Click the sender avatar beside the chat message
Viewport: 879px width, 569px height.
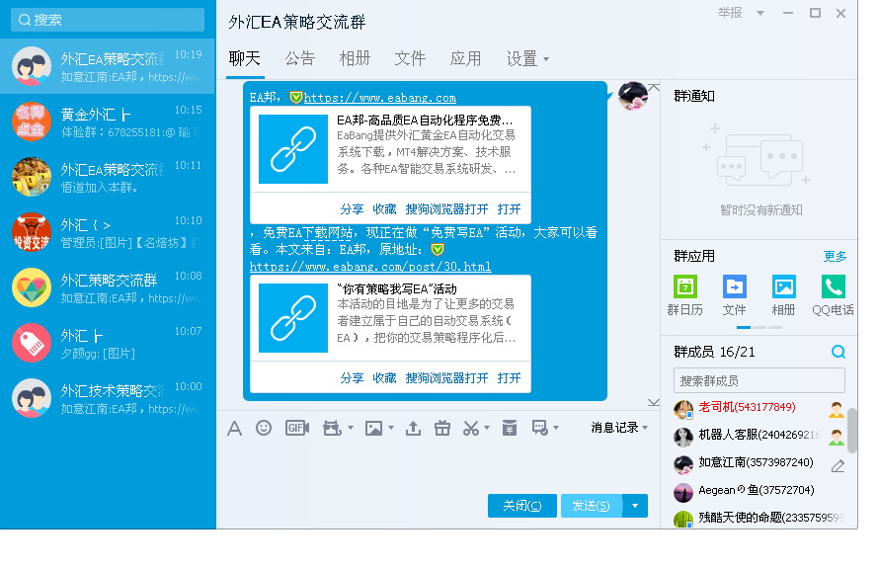[x=633, y=96]
